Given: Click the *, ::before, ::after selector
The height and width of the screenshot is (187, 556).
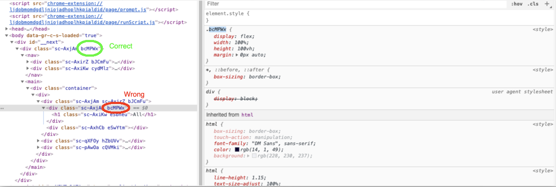Looking at the screenshot, I should point(235,70).
